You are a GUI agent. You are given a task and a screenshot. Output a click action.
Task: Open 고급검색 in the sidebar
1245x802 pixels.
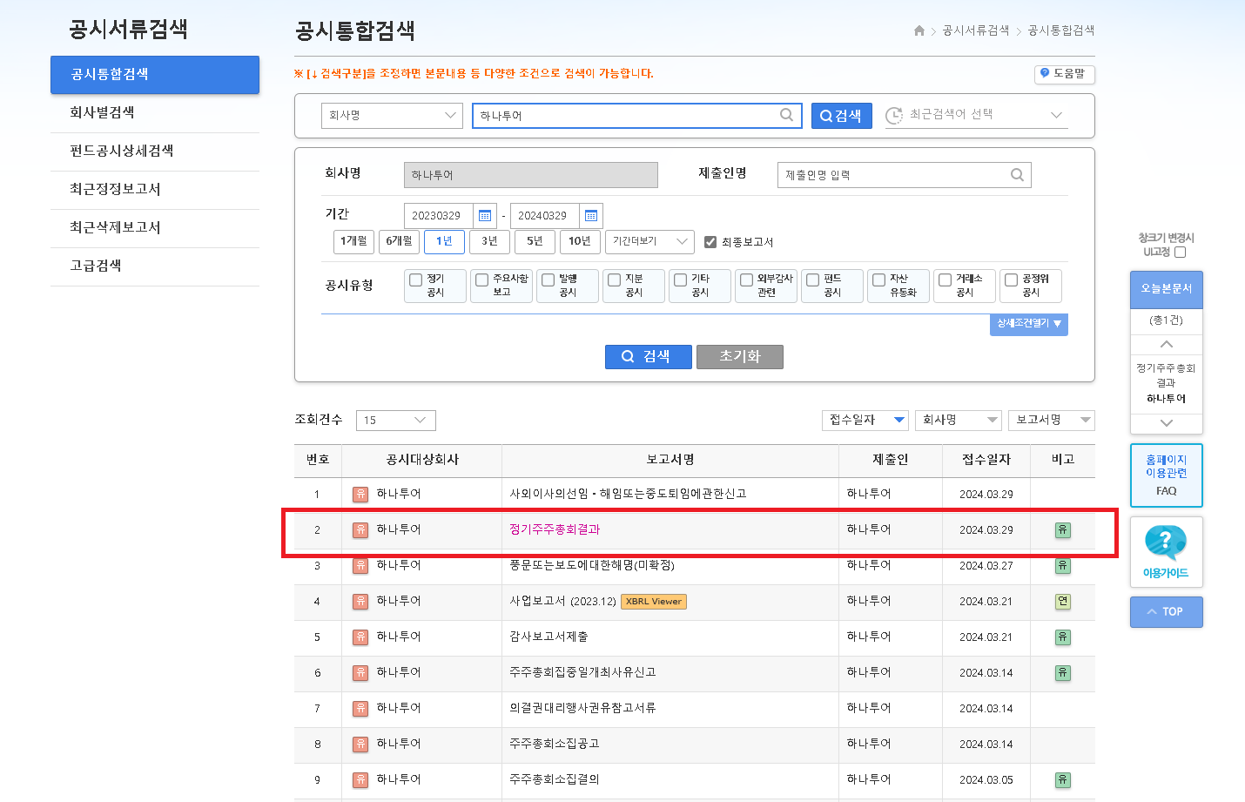[x=96, y=266]
